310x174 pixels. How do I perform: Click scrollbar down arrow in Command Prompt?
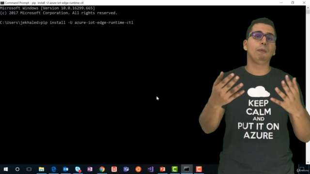click(x=308, y=162)
